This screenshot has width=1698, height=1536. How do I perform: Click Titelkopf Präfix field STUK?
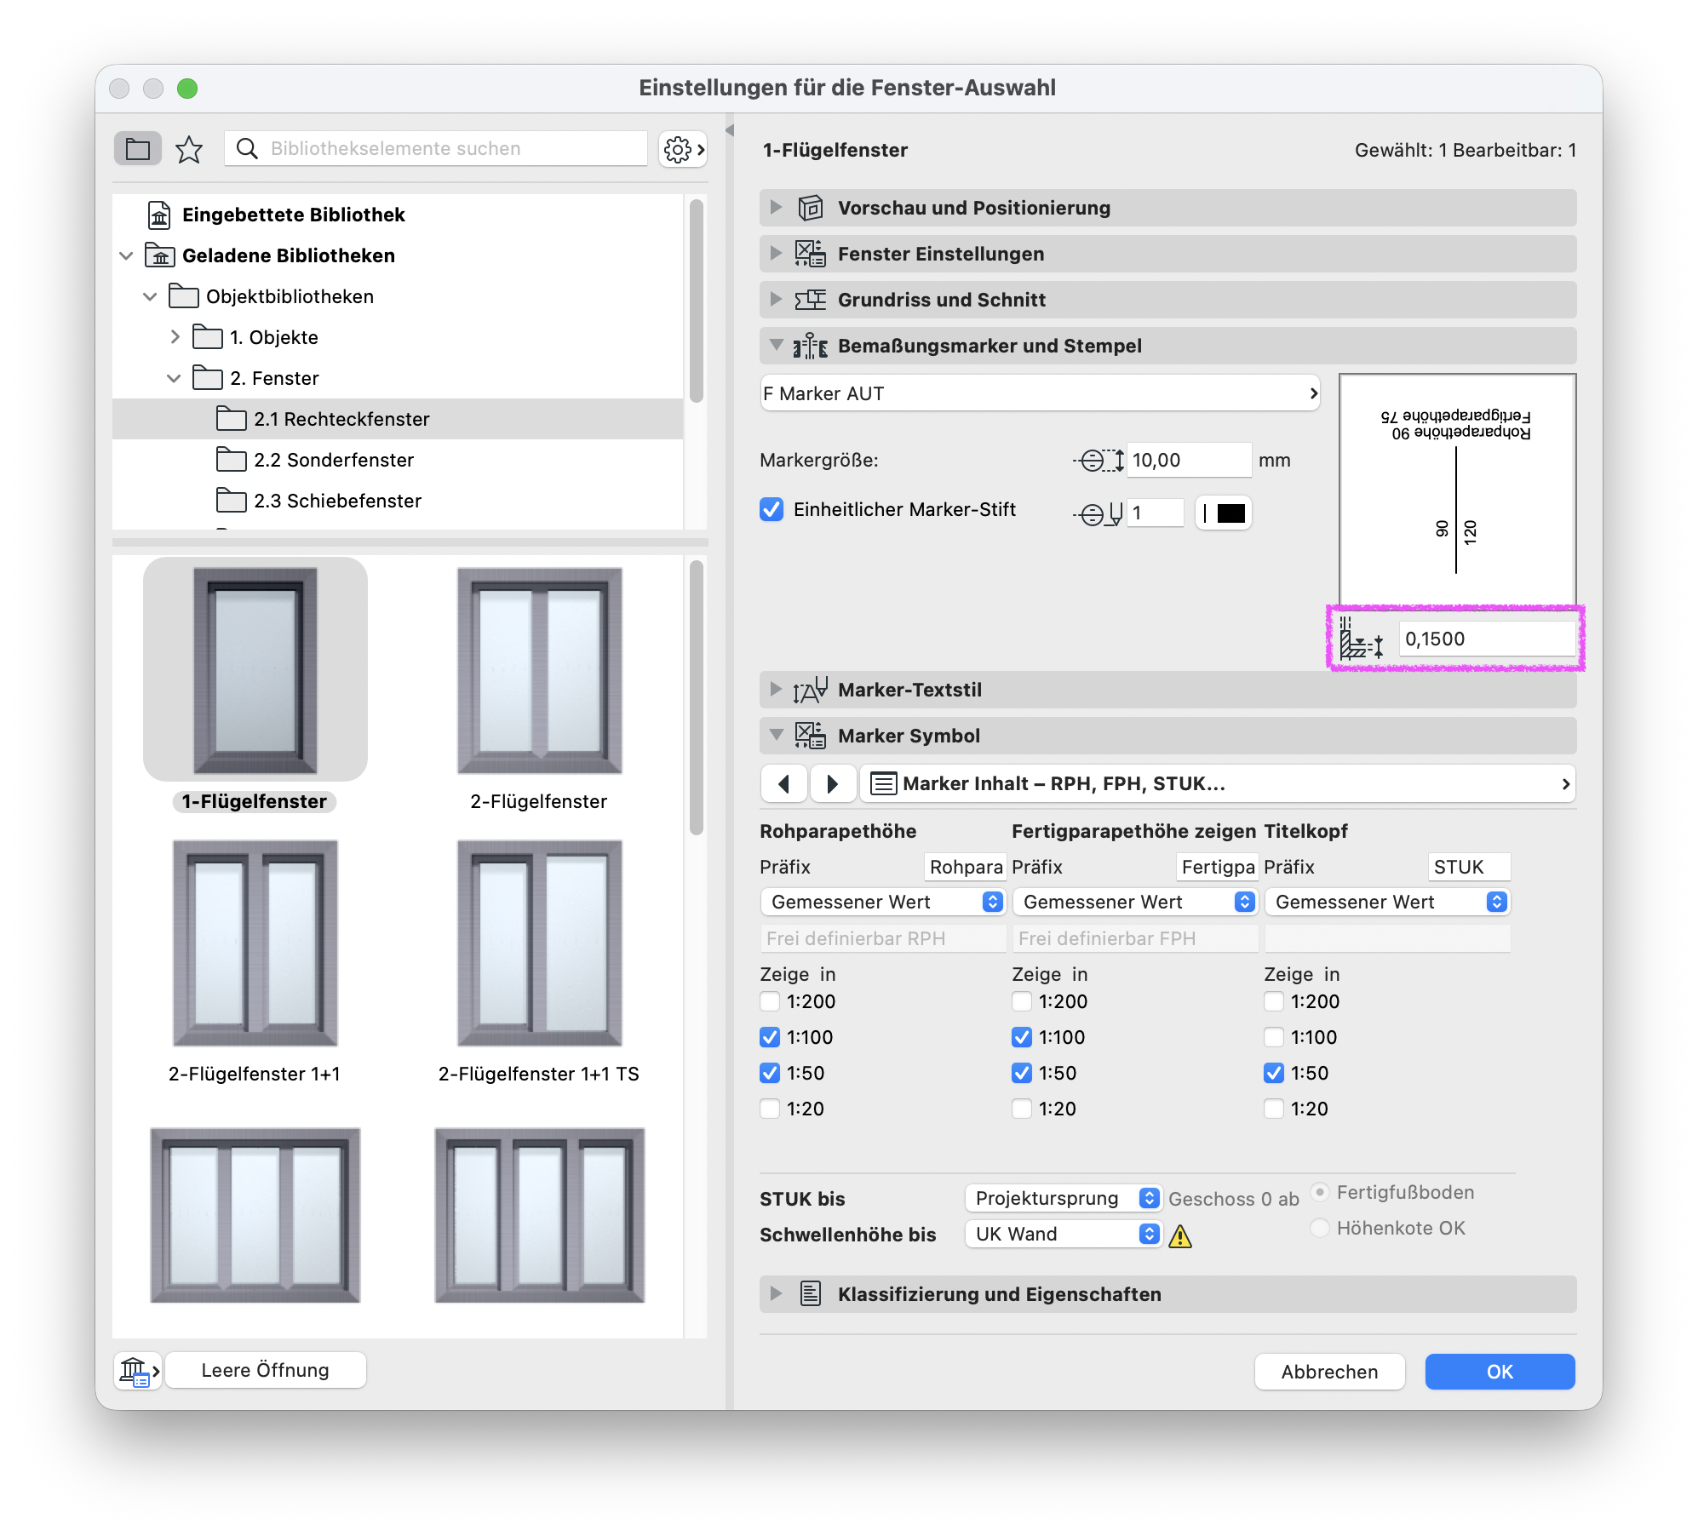1470,867
